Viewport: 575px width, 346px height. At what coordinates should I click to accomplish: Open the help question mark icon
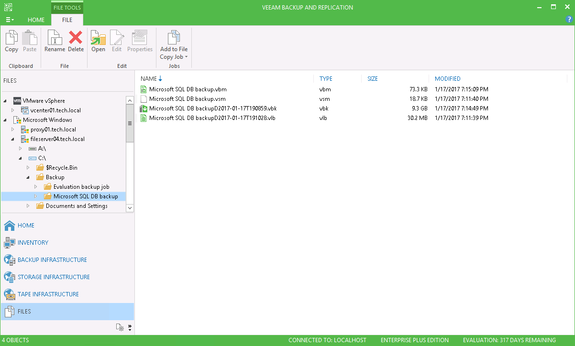coord(568,20)
